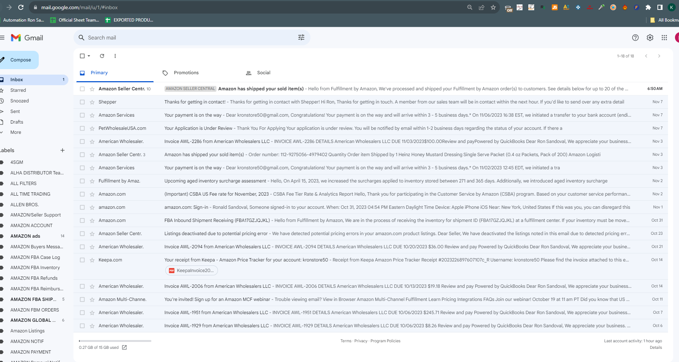Screen dimensions: 679x362
Task: Zoom page with address bar magnifier icon
Action: point(470,7)
